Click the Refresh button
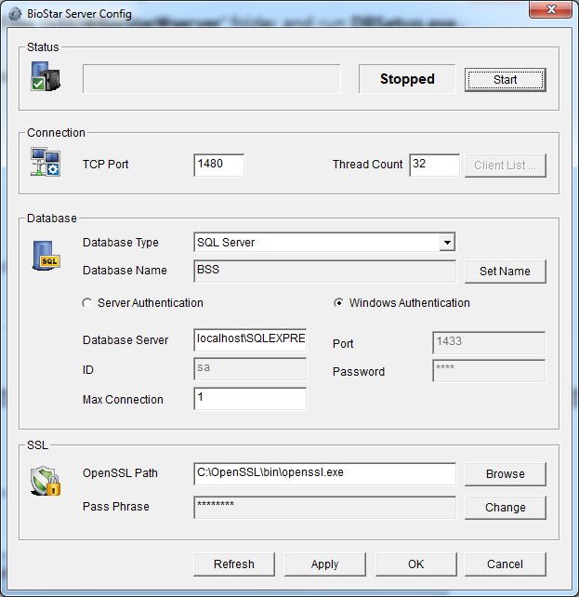 click(x=233, y=564)
